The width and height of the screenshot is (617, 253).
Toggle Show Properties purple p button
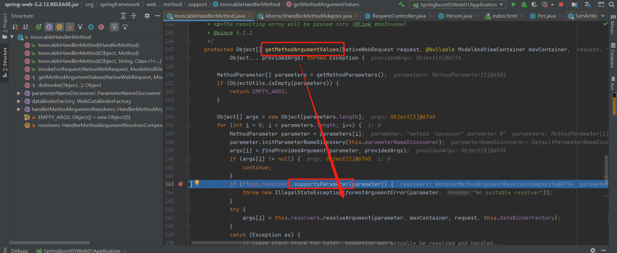click(49, 27)
